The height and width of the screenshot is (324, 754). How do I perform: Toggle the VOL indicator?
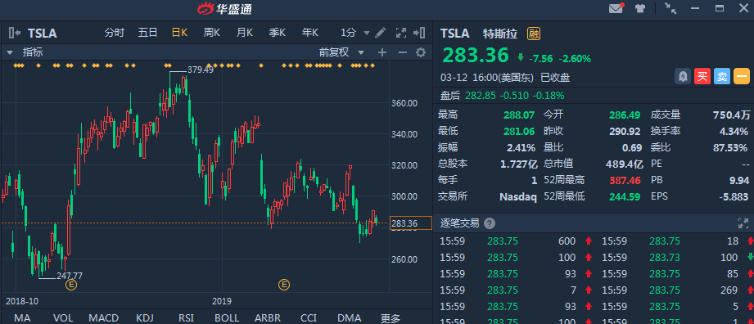tap(63, 318)
